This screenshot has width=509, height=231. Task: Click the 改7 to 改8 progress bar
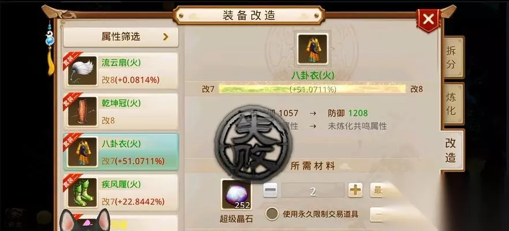click(312, 89)
